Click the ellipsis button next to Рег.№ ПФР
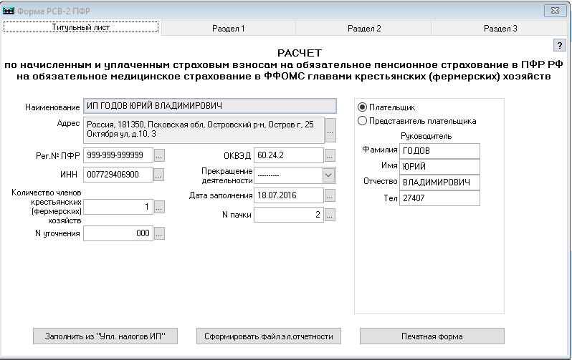Image resolution: width=572 pixels, height=360 pixels. tap(159, 155)
